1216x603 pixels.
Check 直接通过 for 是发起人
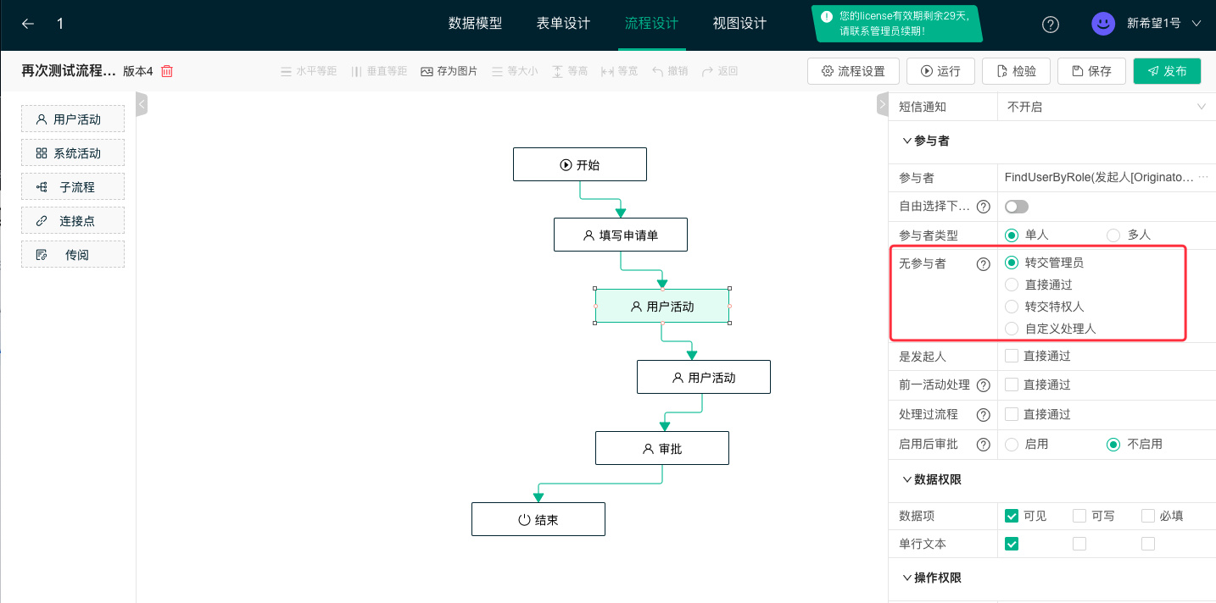click(1012, 356)
